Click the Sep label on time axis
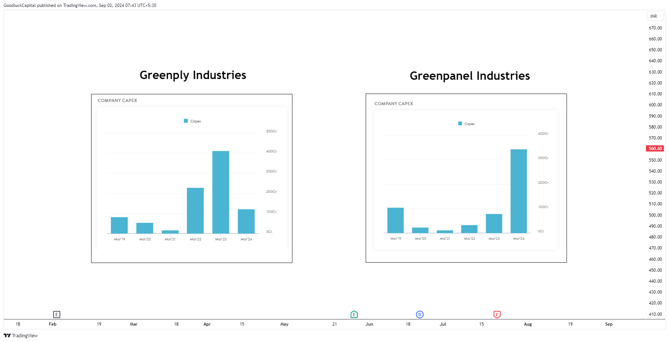Viewport: 669px width, 342px height. pos(609,324)
